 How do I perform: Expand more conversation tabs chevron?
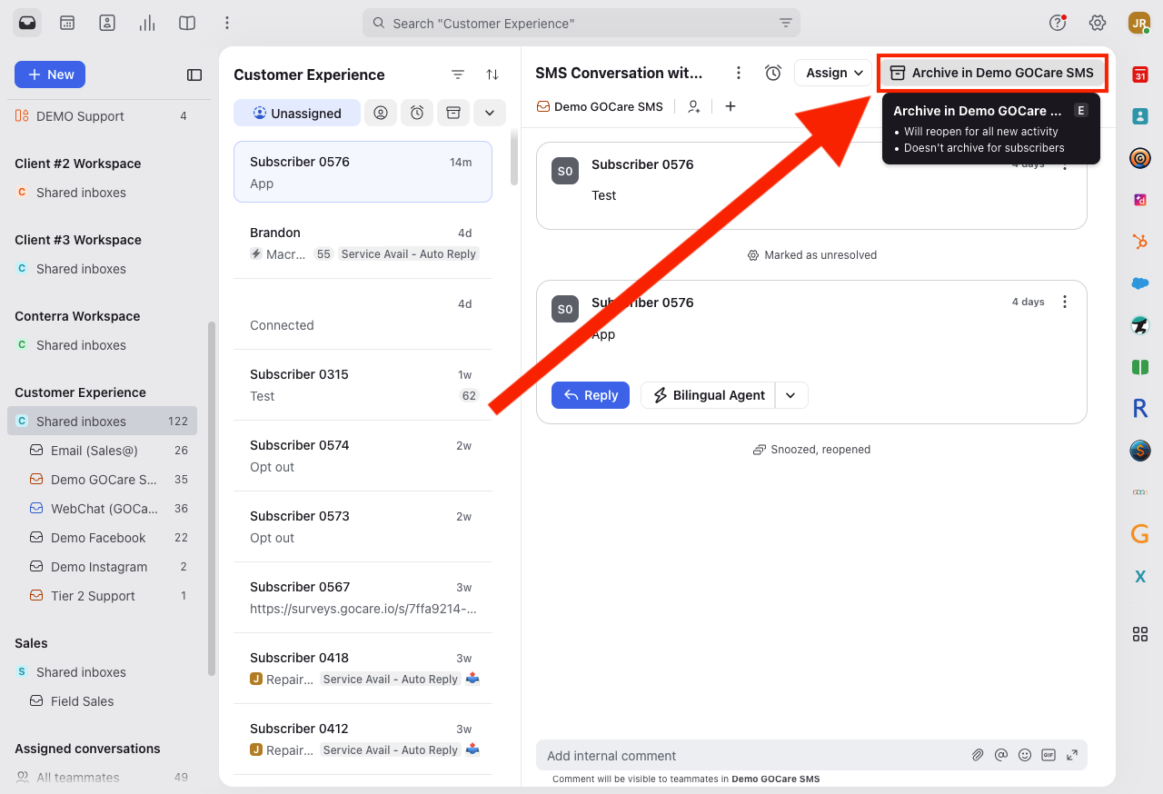click(x=489, y=113)
